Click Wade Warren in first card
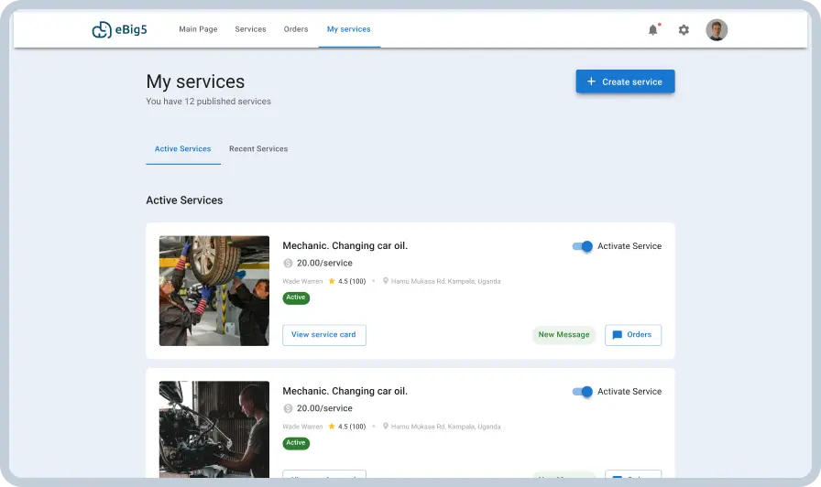Image resolution: width=821 pixels, height=487 pixels. click(302, 281)
